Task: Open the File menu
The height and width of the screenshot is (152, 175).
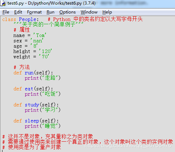Action: tap(6, 12)
